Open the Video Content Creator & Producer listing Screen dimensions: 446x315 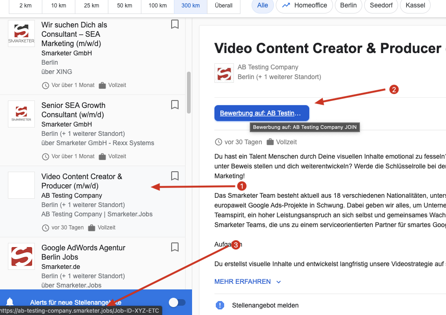tap(93, 201)
